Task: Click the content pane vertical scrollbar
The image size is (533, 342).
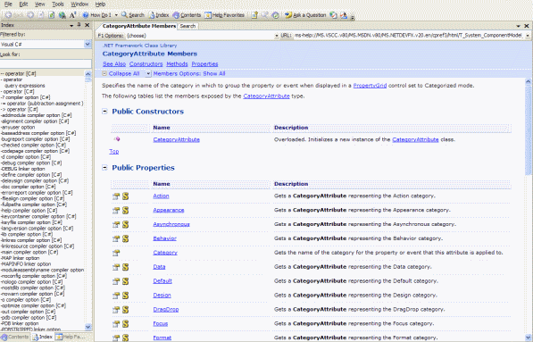Action: click(x=529, y=209)
